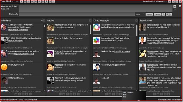The image size is (183, 102).
Task: Mark abhishek's 20:58 tweet read via dot
Action: (x=1, y=35)
